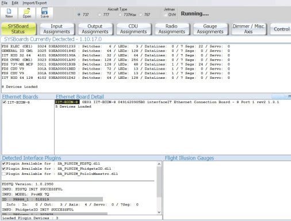Screen dimensions: 291x221
Task: Open the File menu
Action: pos(5,3)
